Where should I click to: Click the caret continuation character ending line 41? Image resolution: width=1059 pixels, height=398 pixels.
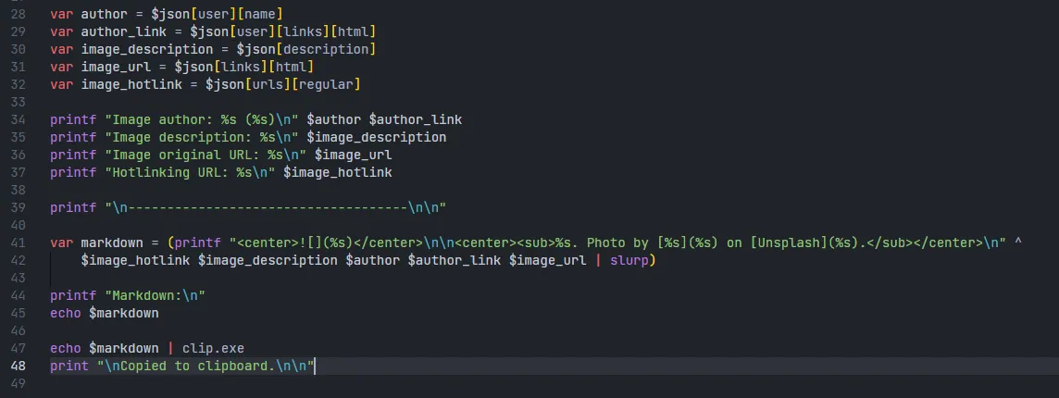click(x=1018, y=243)
